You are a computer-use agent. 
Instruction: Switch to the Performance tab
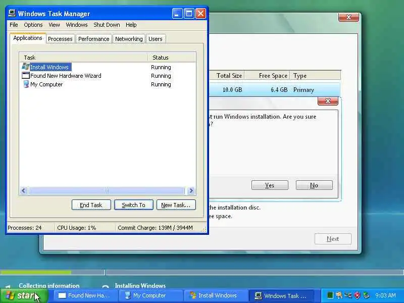point(94,39)
